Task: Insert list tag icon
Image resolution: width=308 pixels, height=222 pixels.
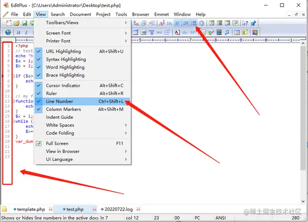Action: pos(167,32)
